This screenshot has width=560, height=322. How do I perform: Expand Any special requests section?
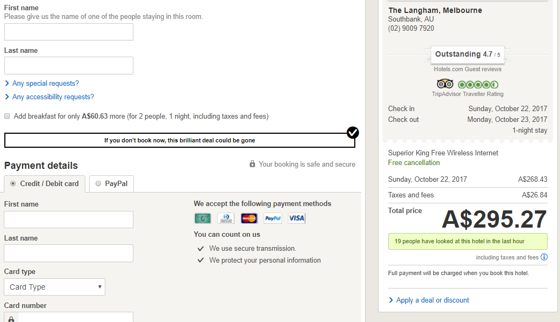(x=45, y=83)
